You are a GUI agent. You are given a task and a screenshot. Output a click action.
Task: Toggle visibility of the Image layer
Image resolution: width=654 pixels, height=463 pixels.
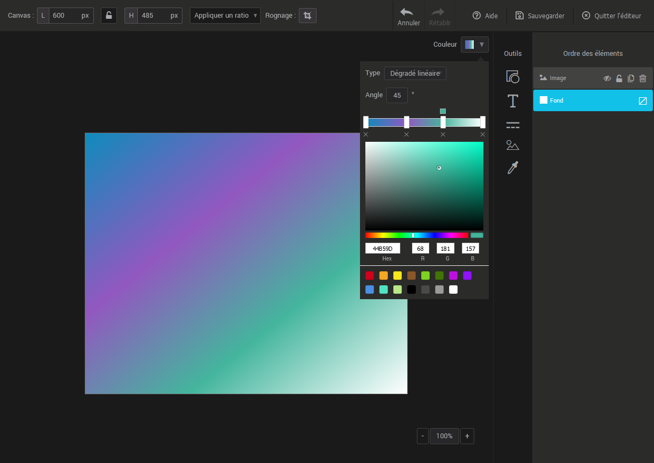607,78
